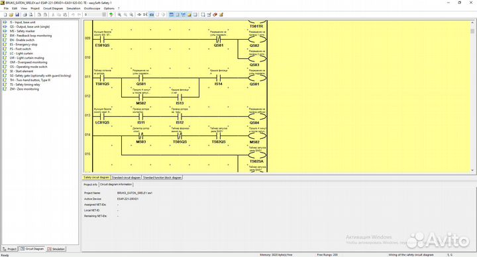
Task: Save the project with the floppy disk icon
Action: (17, 15)
